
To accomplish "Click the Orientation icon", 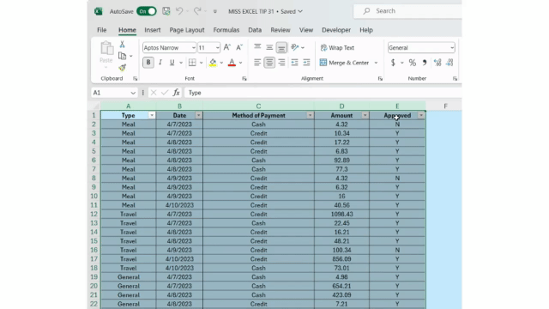I will (x=295, y=47).
